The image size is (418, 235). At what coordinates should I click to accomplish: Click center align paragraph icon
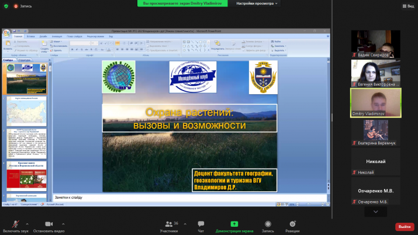[x=122, y=50]
